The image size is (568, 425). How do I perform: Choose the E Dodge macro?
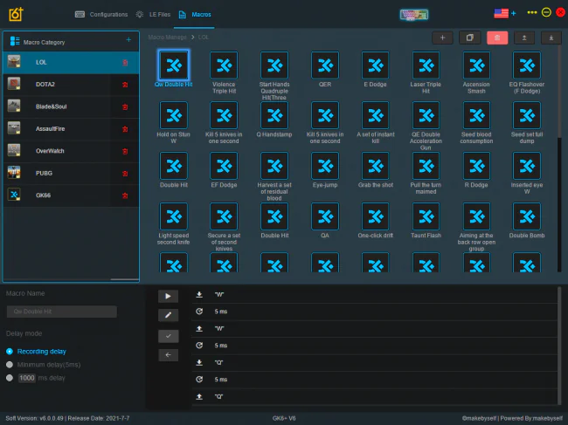(375, 65)
